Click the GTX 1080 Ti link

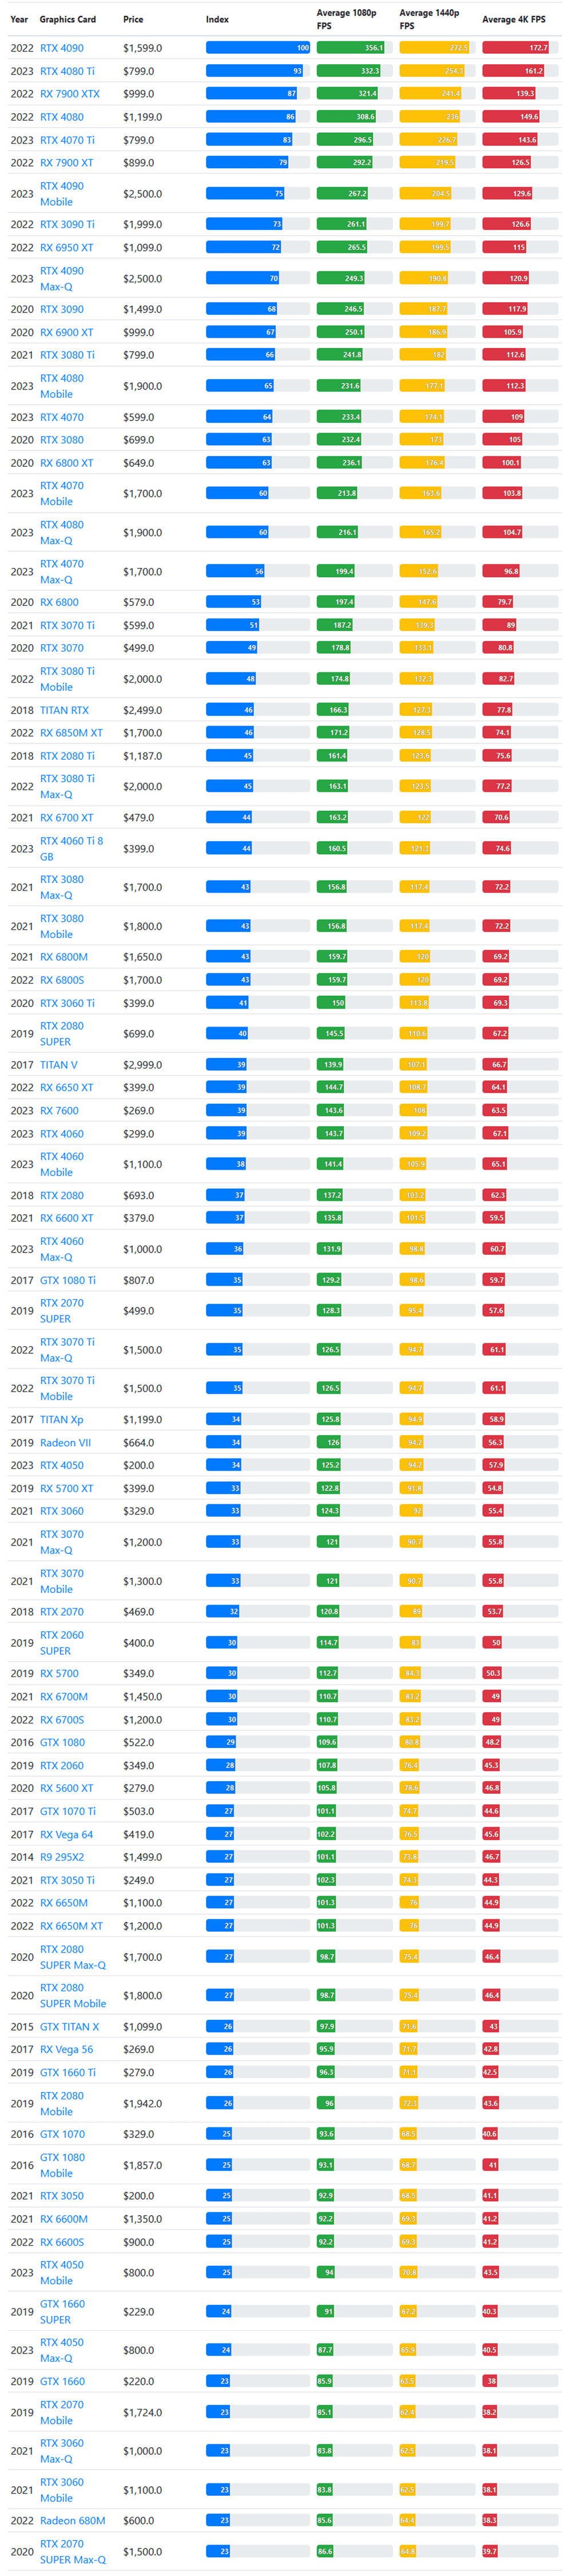point(68,1280)
